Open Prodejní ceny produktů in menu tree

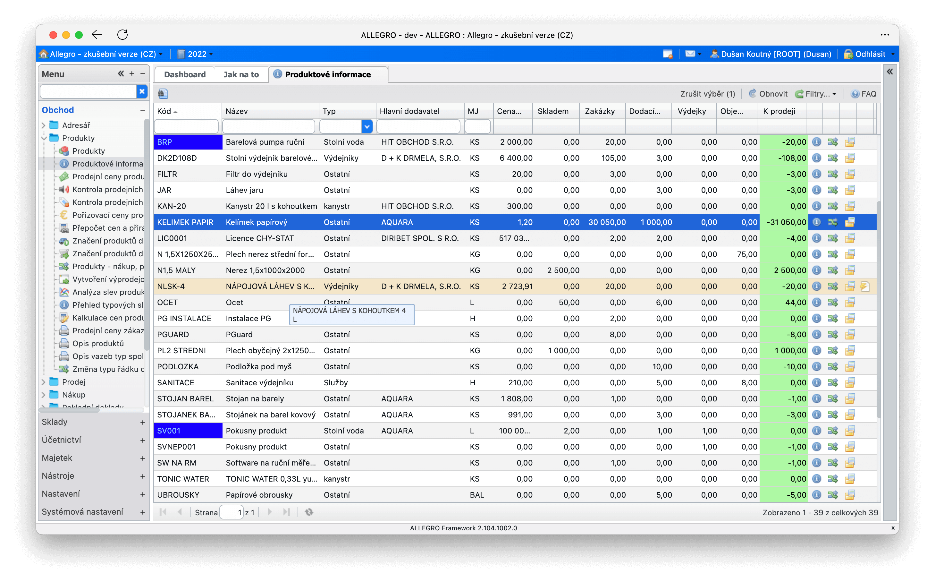108,176
